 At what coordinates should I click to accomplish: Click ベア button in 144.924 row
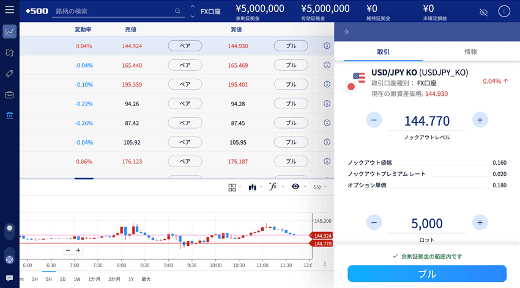pyautogui.click(x=185, y=46)
